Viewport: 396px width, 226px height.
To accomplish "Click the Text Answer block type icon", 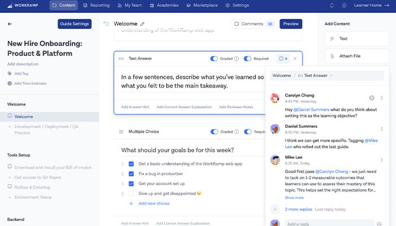I will [x=121, y=59].
